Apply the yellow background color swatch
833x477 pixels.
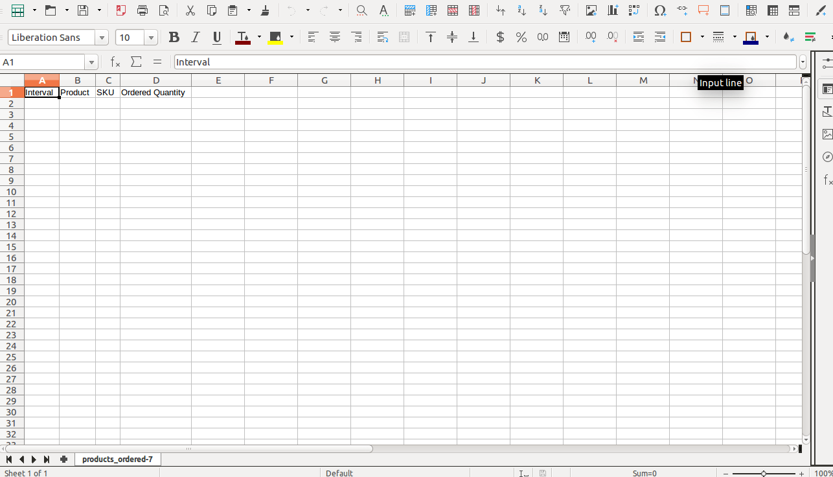click(x=275, y=38)
